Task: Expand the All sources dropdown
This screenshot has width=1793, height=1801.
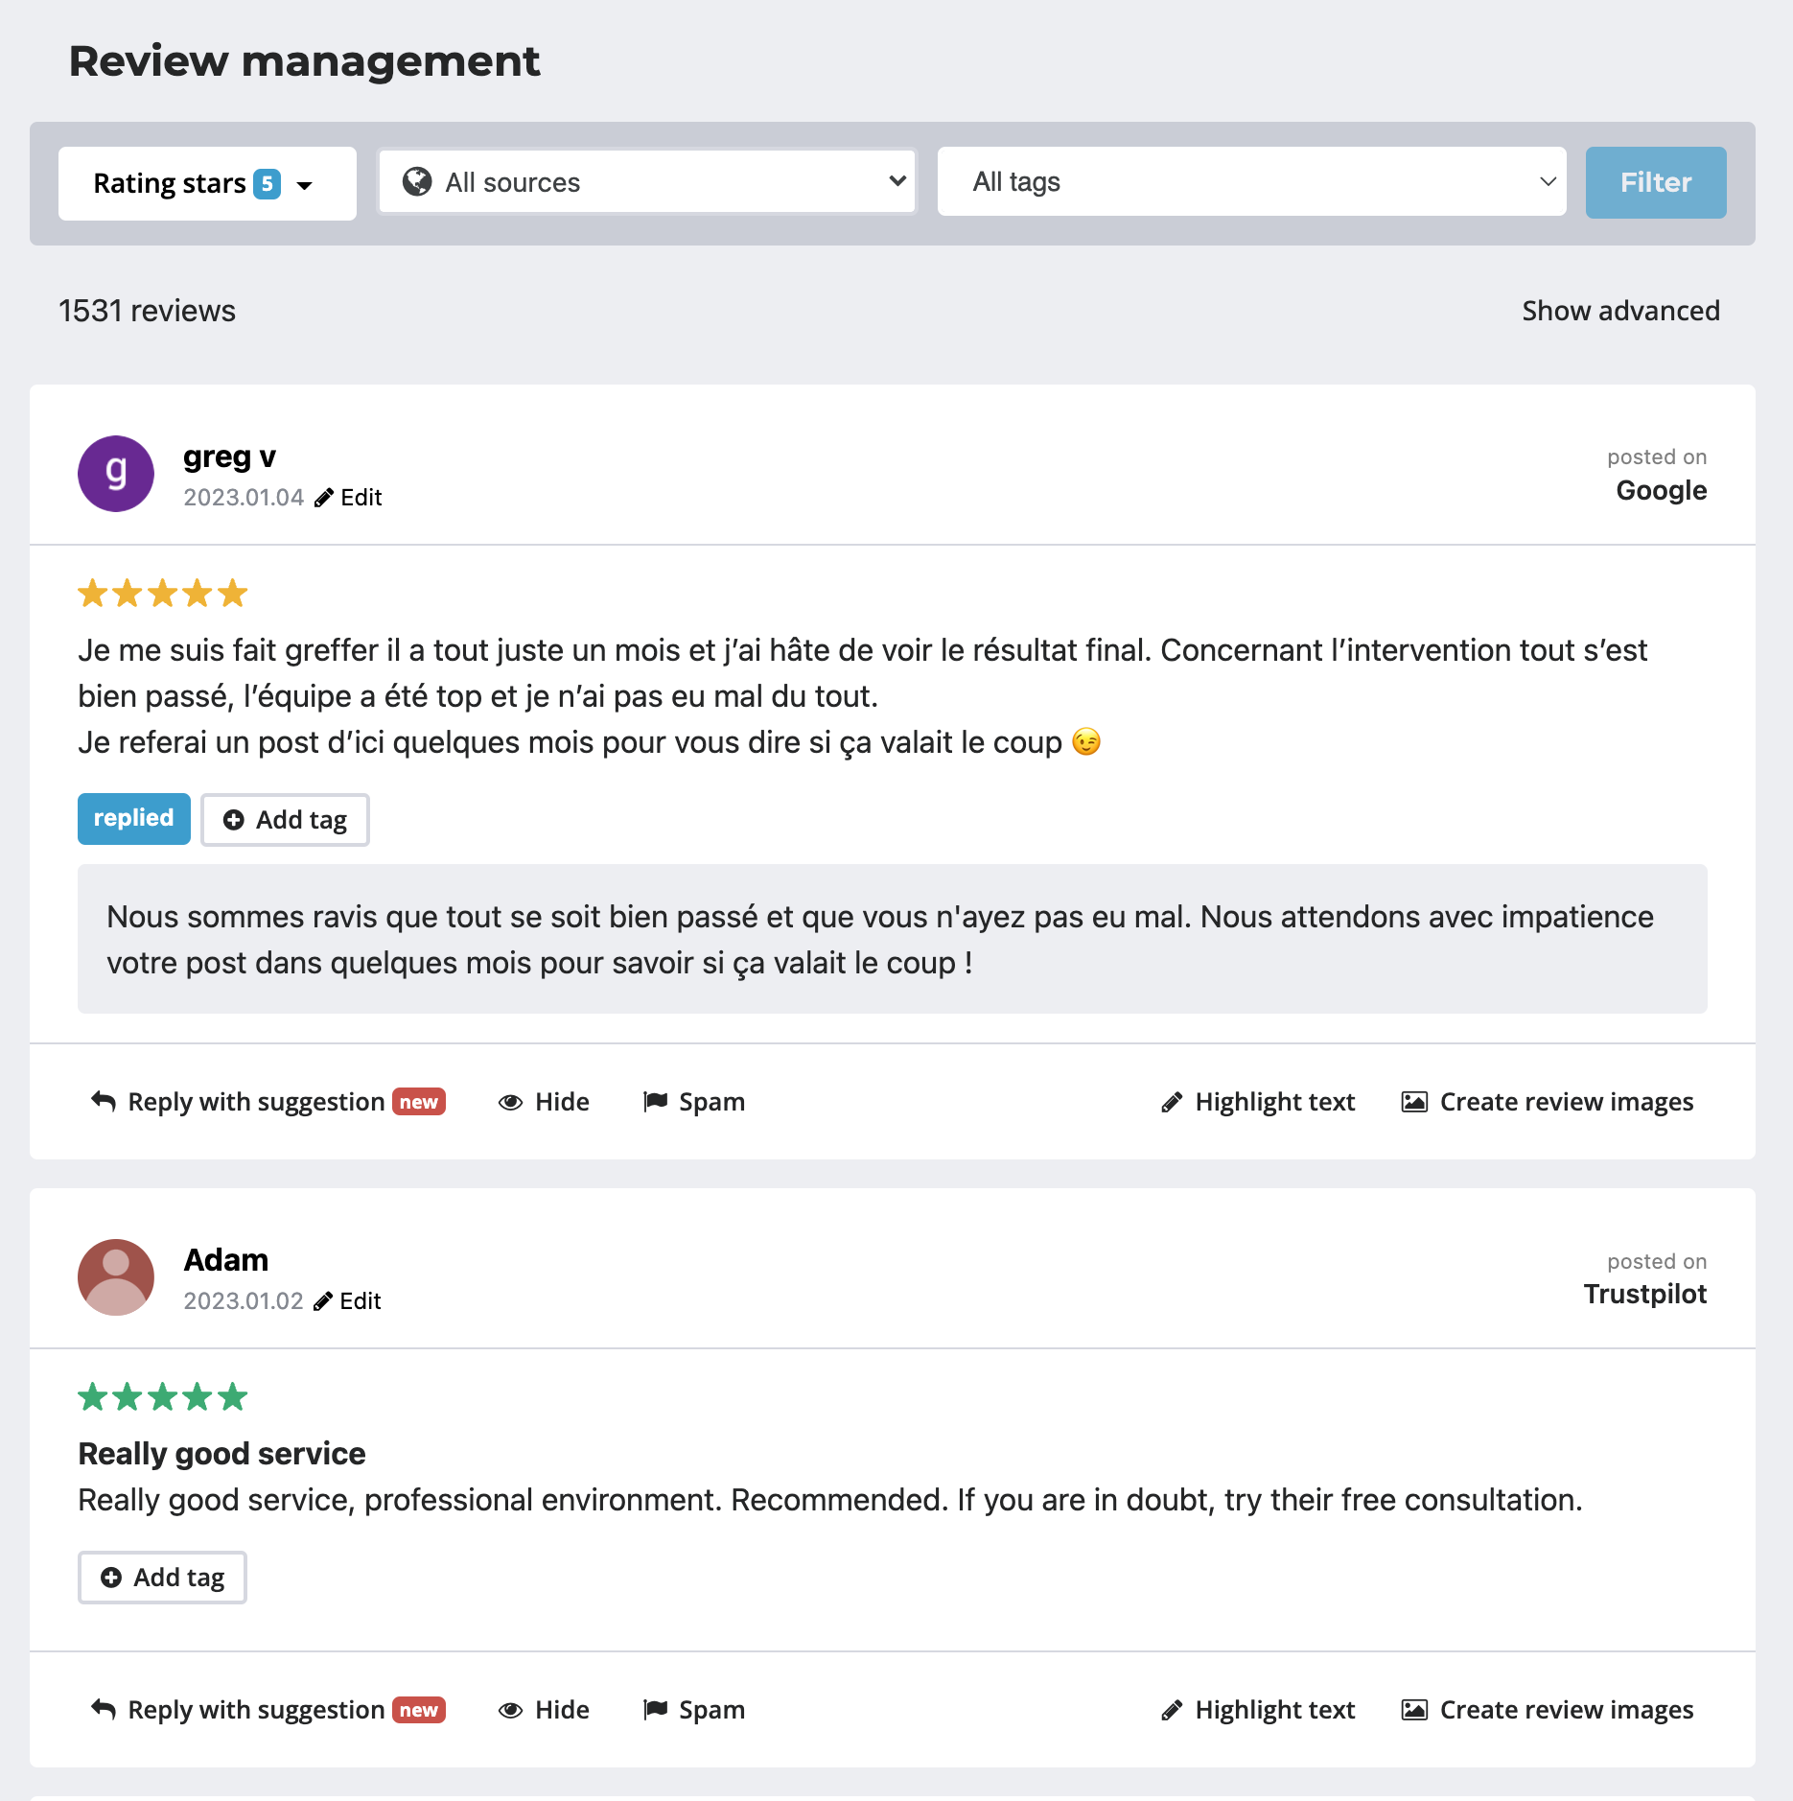Action: coord(647,182)
